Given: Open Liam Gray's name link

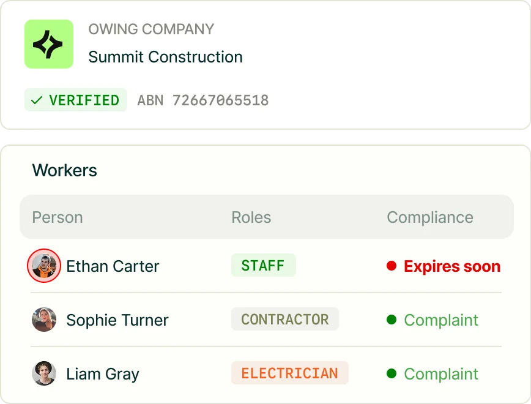Looking at the screenshot, I should click(103, 374).
